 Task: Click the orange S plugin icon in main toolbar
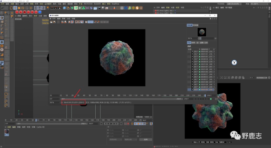137,8
